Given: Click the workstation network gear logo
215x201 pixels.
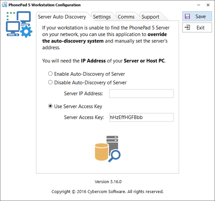Looking at the screenshot, I should [19, 24].
